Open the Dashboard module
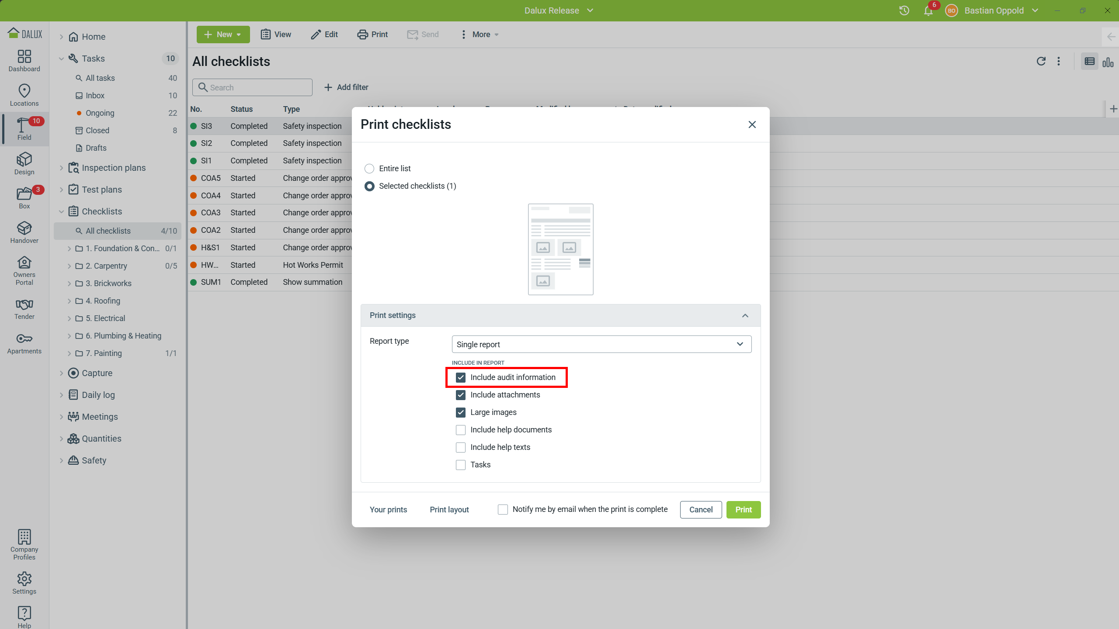 pyautogui.click(x=24, y=60)
